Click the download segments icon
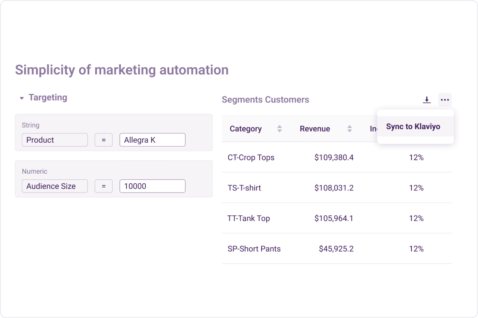Screen dimensions: 478x318 [427, 100]
